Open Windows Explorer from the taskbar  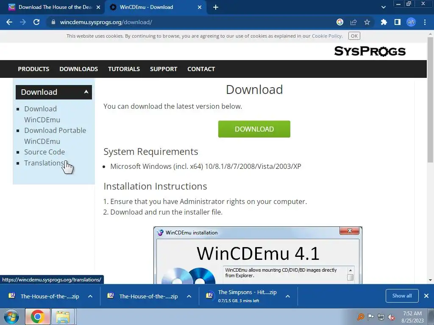(63, 317)
